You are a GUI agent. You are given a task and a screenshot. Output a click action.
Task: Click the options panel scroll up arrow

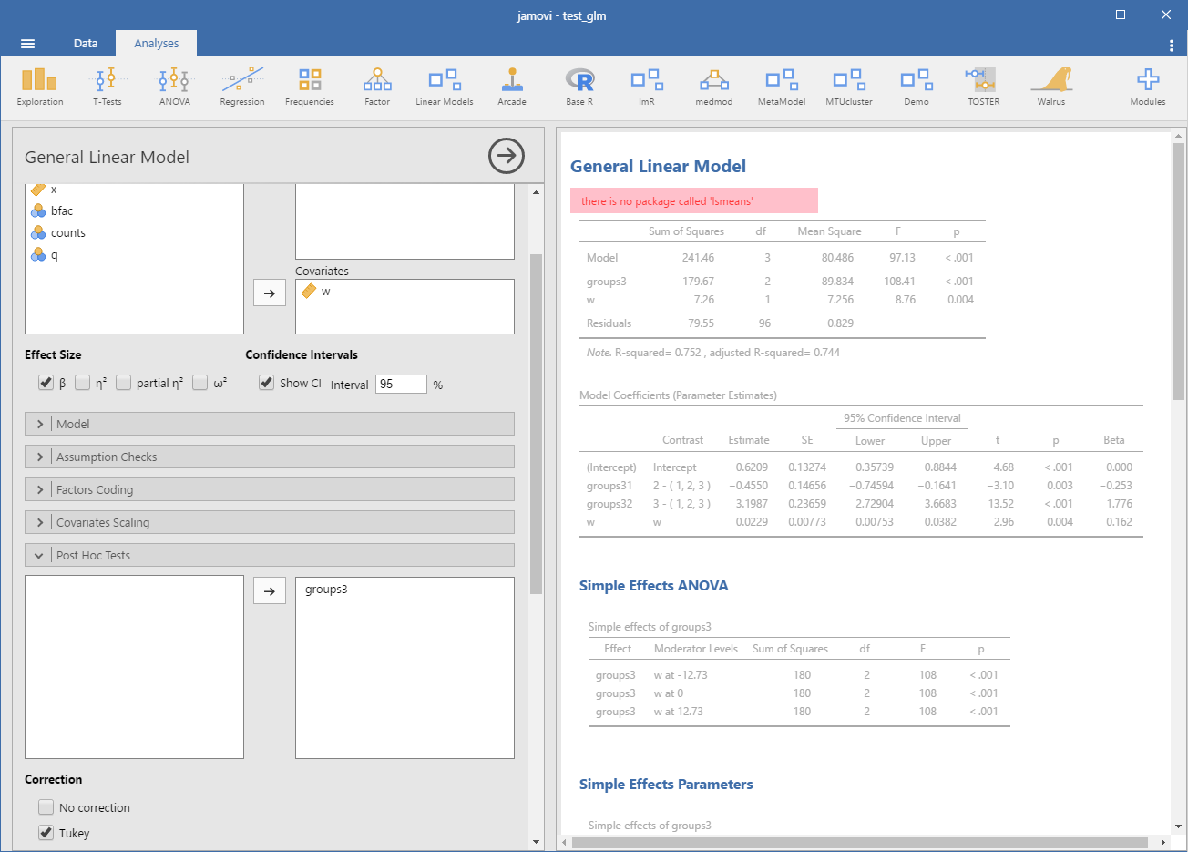coord(536,192)
